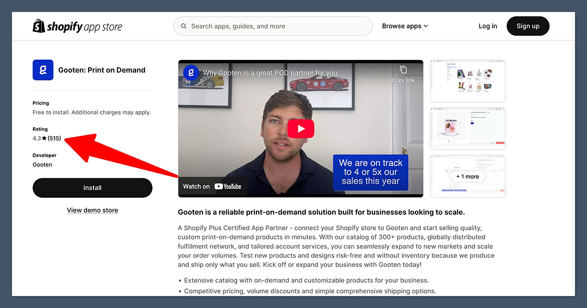Click the Sign up button
587x308 pixels.
coord(528,26)
